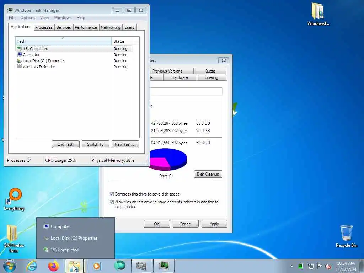This screenshot has width=364, height=273.
Task: Click the green CPU meter tray icon
Action: (x=300, y=266)
